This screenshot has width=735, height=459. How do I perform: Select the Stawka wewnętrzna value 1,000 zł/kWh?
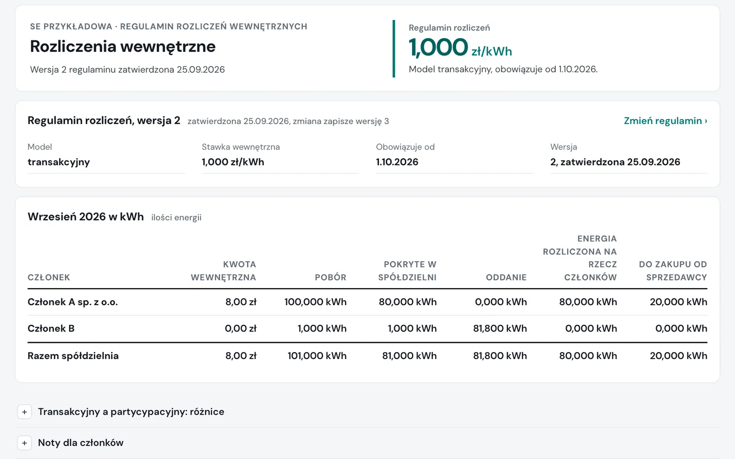click(233, 162)
